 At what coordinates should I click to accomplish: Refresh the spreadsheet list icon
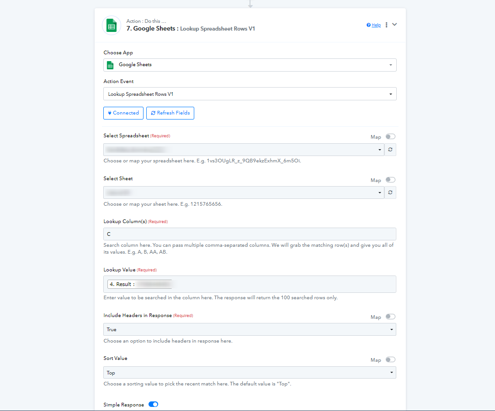tap(390, 150)
